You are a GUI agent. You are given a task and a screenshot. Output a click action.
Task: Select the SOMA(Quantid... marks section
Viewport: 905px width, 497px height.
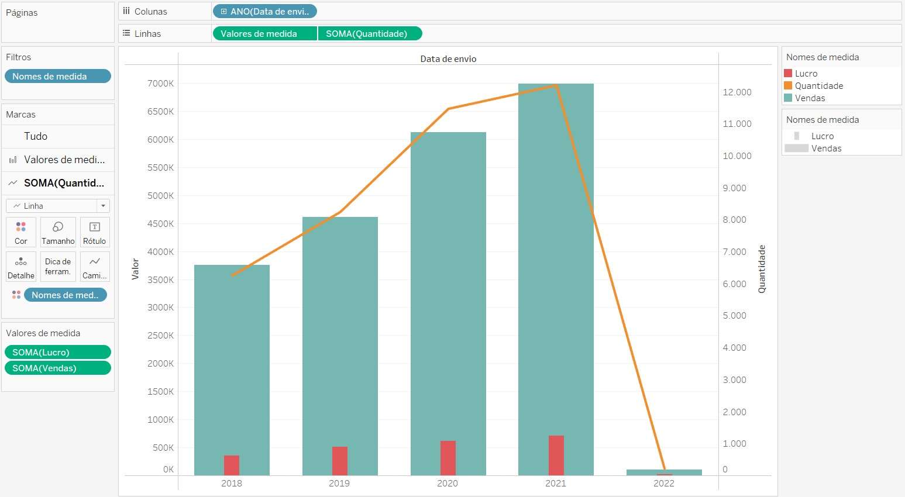click(x=58, y=183)
